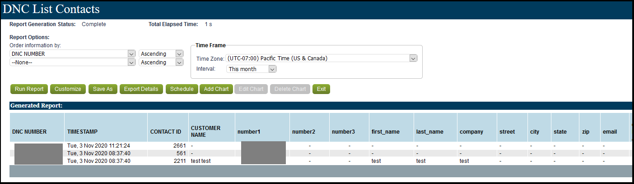
Task: Select the CUSTOMER NAME column header
Action: point(205,131)
